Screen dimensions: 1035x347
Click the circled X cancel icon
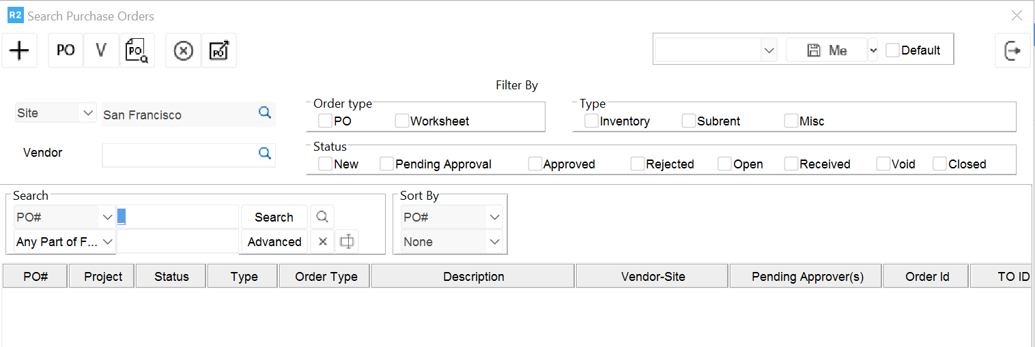183,50
